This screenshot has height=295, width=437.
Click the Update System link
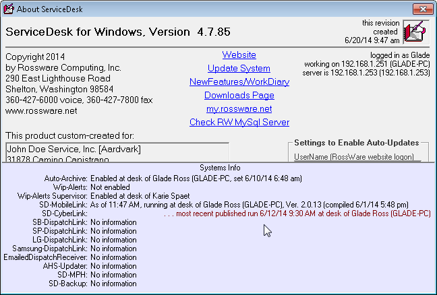coord(239,68)
